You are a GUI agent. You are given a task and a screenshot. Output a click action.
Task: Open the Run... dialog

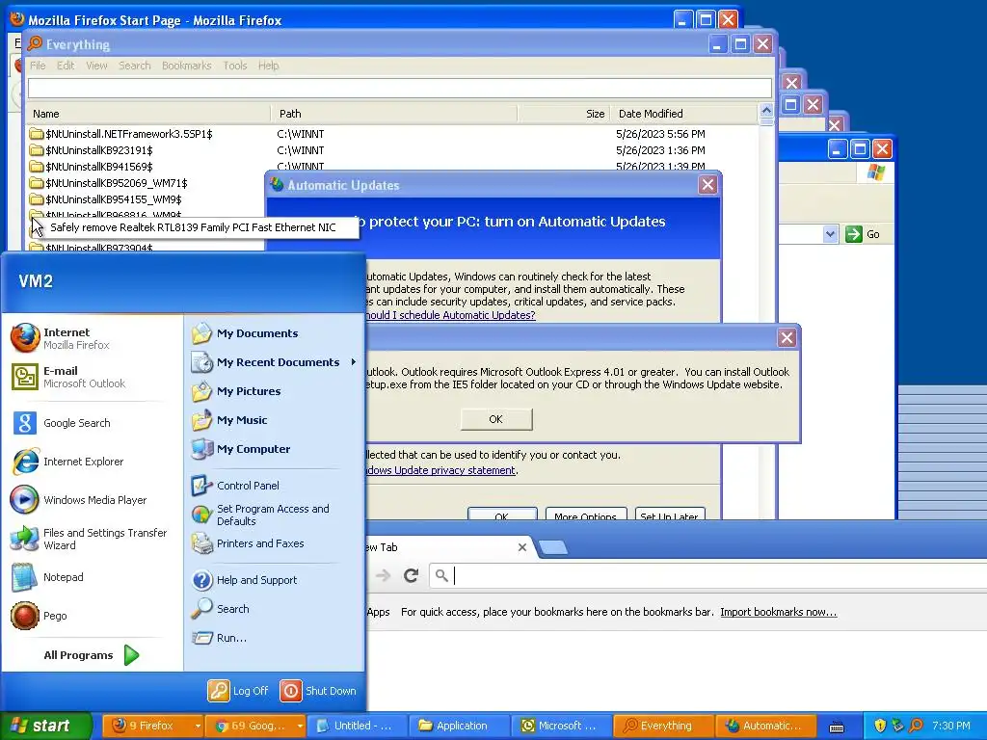[x=219, y=638]
